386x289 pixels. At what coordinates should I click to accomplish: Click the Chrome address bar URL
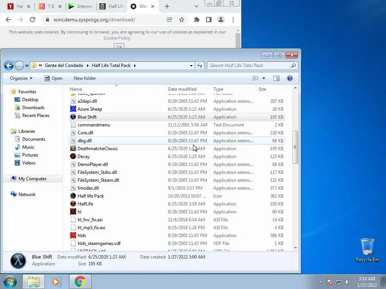(x=94, y=20)
